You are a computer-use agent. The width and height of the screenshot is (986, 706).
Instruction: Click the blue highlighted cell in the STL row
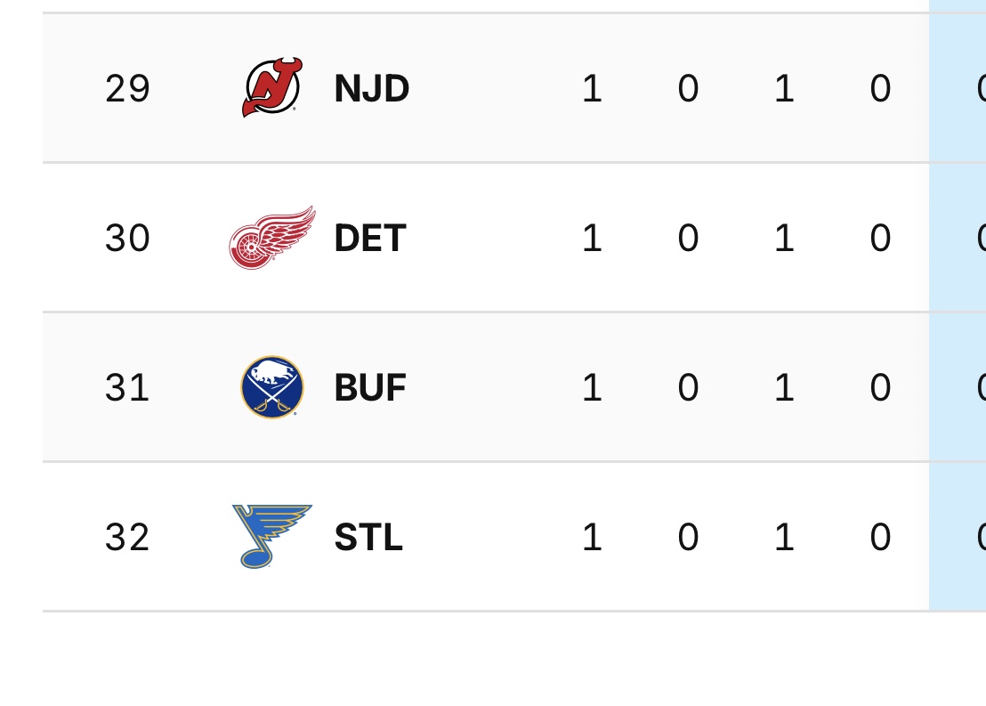958,537
